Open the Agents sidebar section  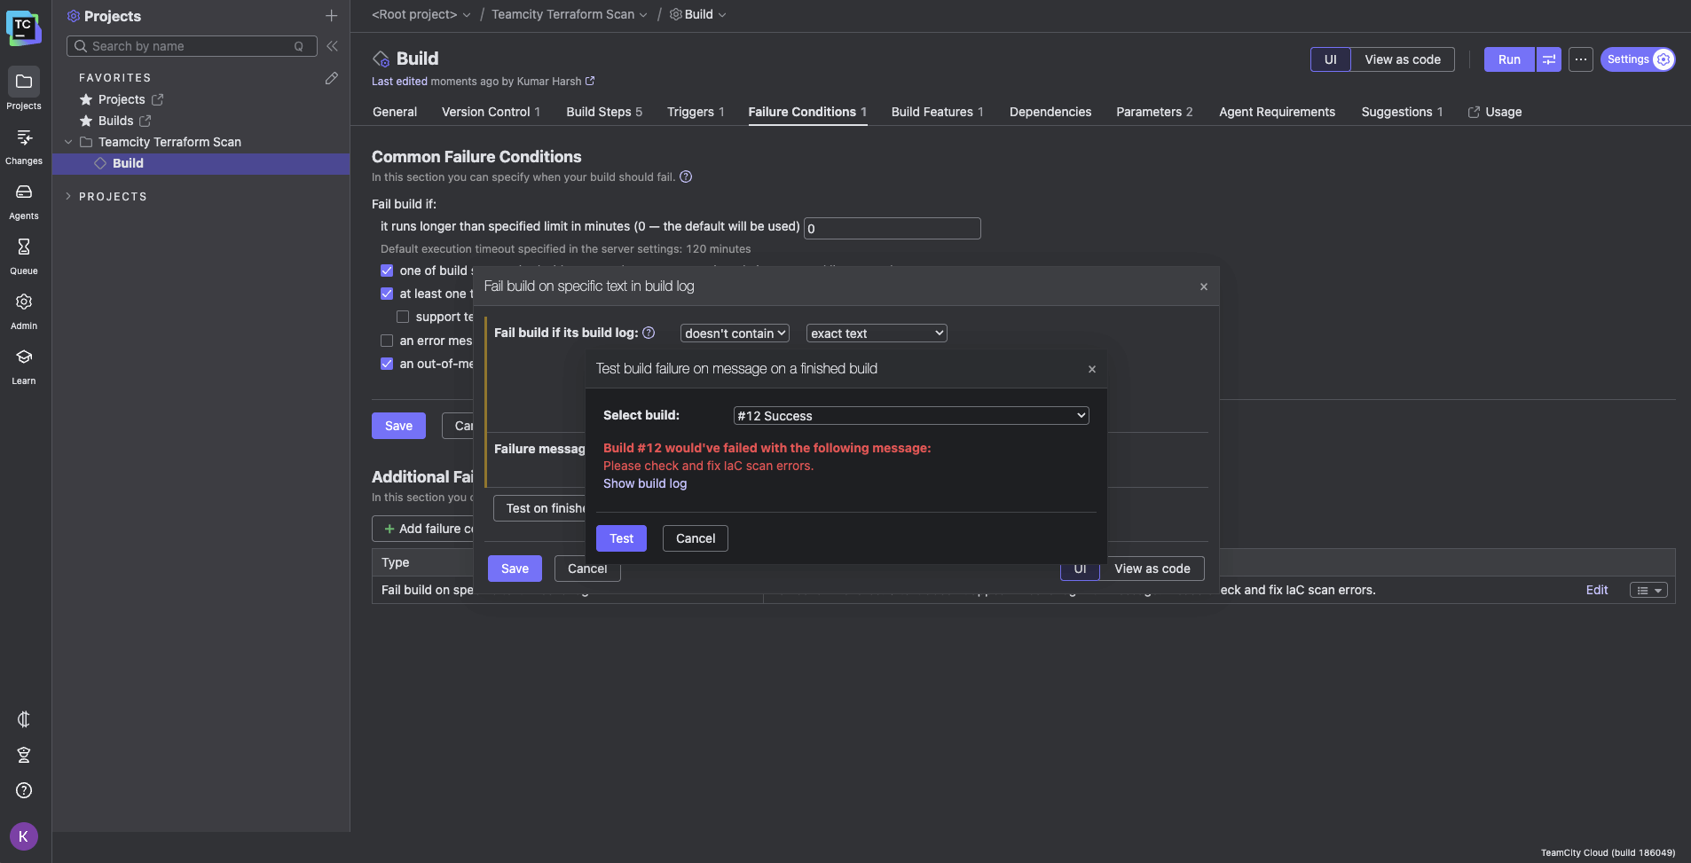click(x=24, y=201)
